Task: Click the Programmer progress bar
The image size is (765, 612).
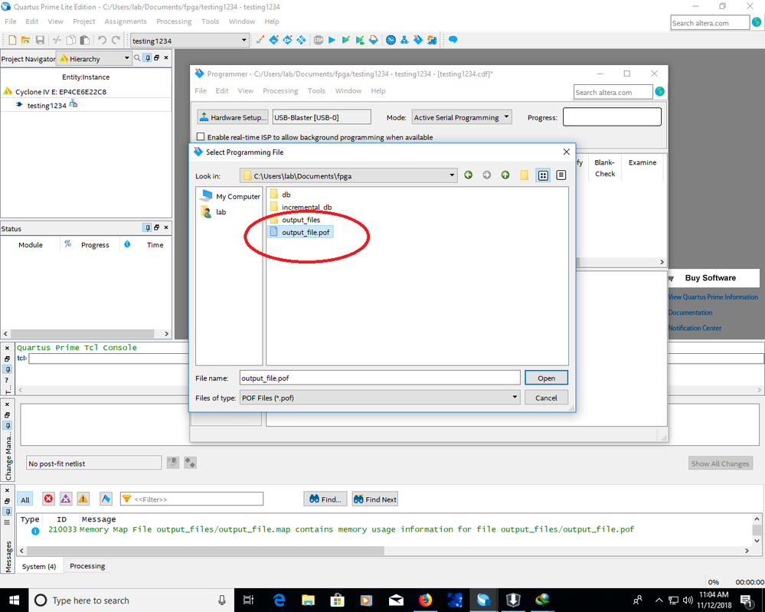Action: (613, 117)
